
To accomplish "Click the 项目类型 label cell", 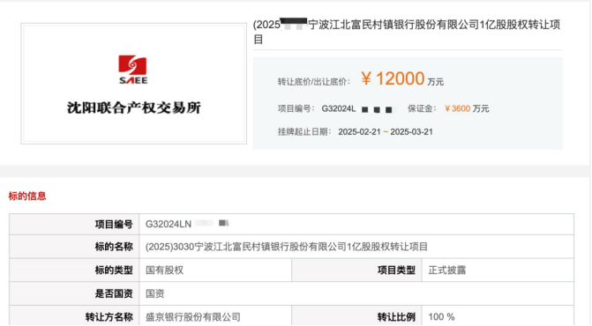I will click(x=356, y=270).
